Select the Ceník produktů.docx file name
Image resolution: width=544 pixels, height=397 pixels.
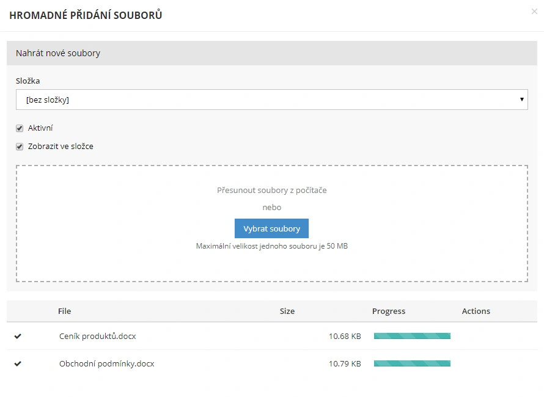click(x=98, y=336)
